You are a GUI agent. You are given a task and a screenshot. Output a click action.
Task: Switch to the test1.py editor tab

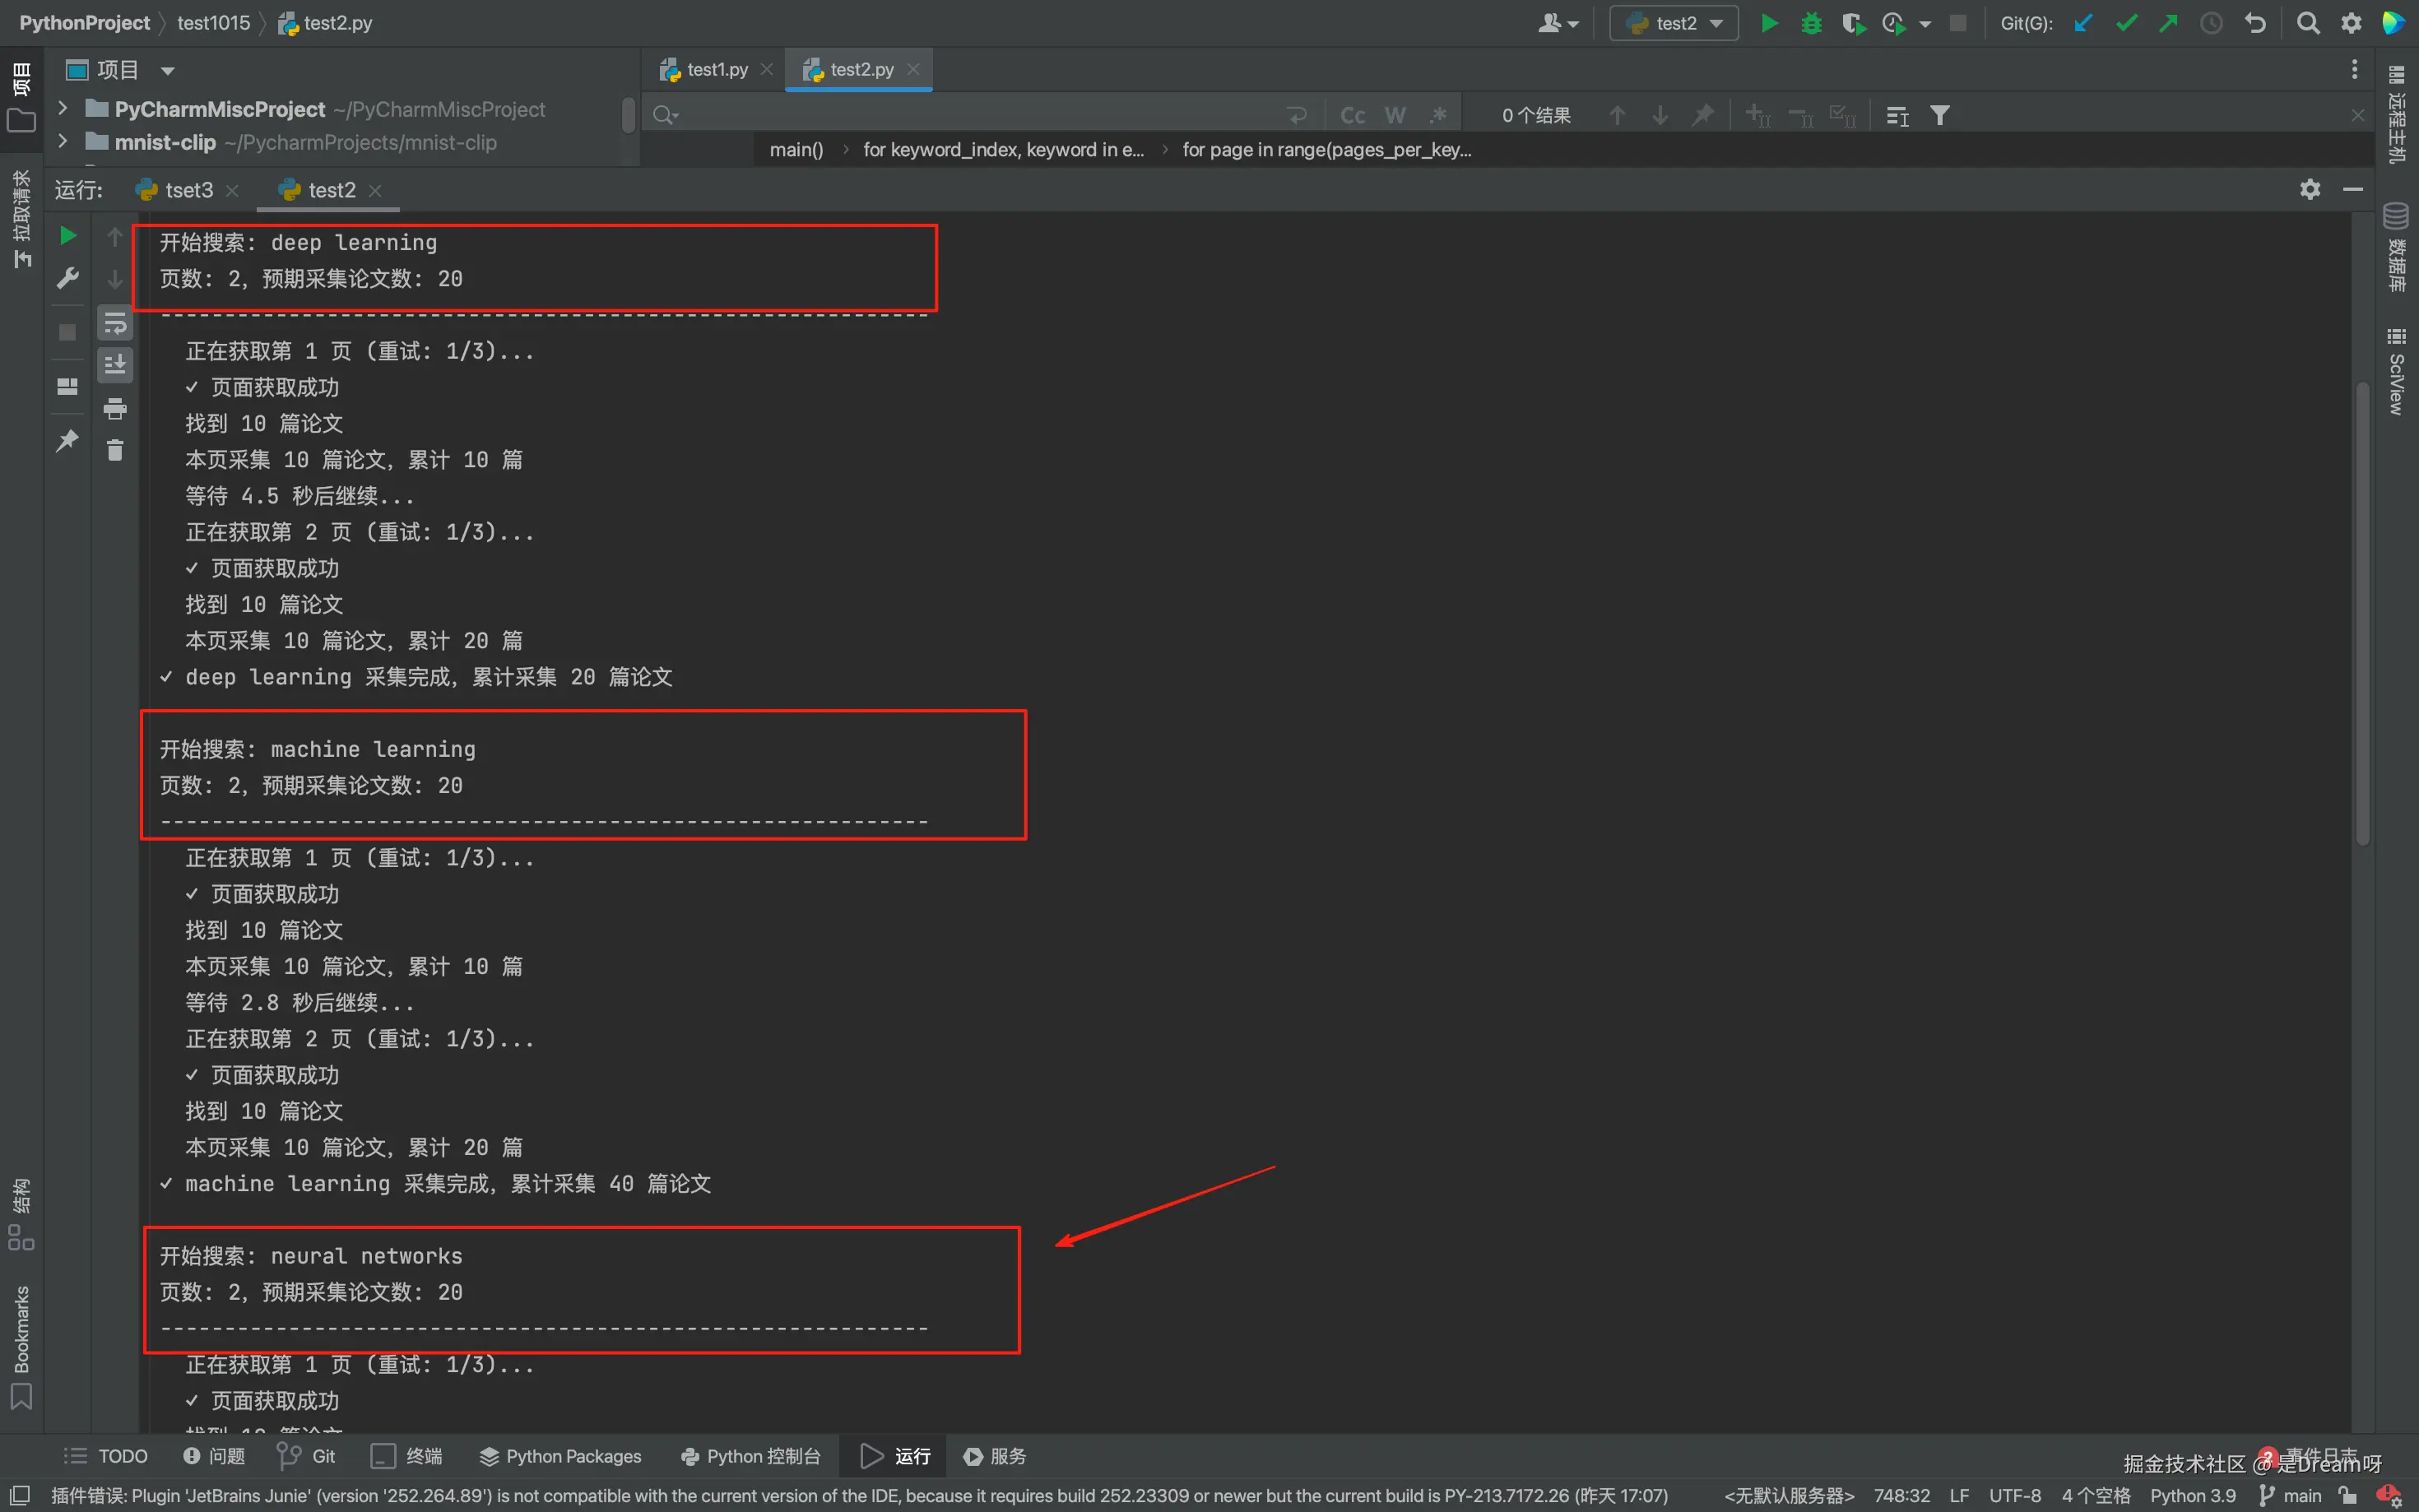pyautogui.click(x=715, y=69)
